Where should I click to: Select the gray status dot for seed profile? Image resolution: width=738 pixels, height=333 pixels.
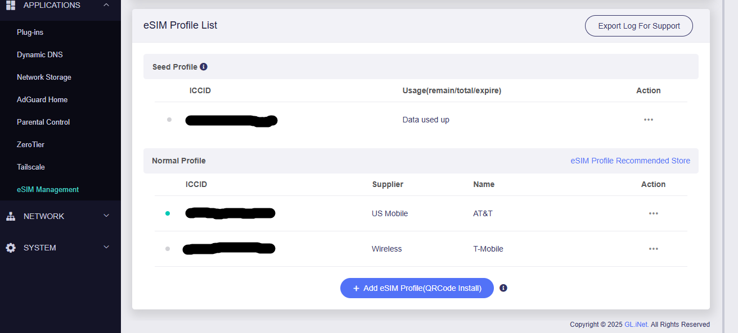(169, 120)
